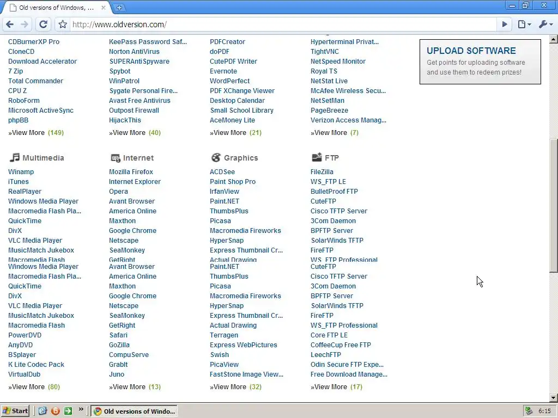Screen dimensions: 558x418
Task: Click the Graphics category palette icon
Action: pos(216,157)
